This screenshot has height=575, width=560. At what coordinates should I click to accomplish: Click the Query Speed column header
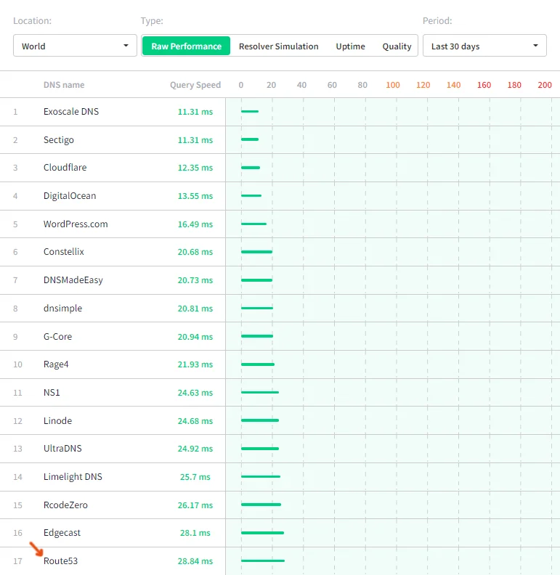pos(195,85)
